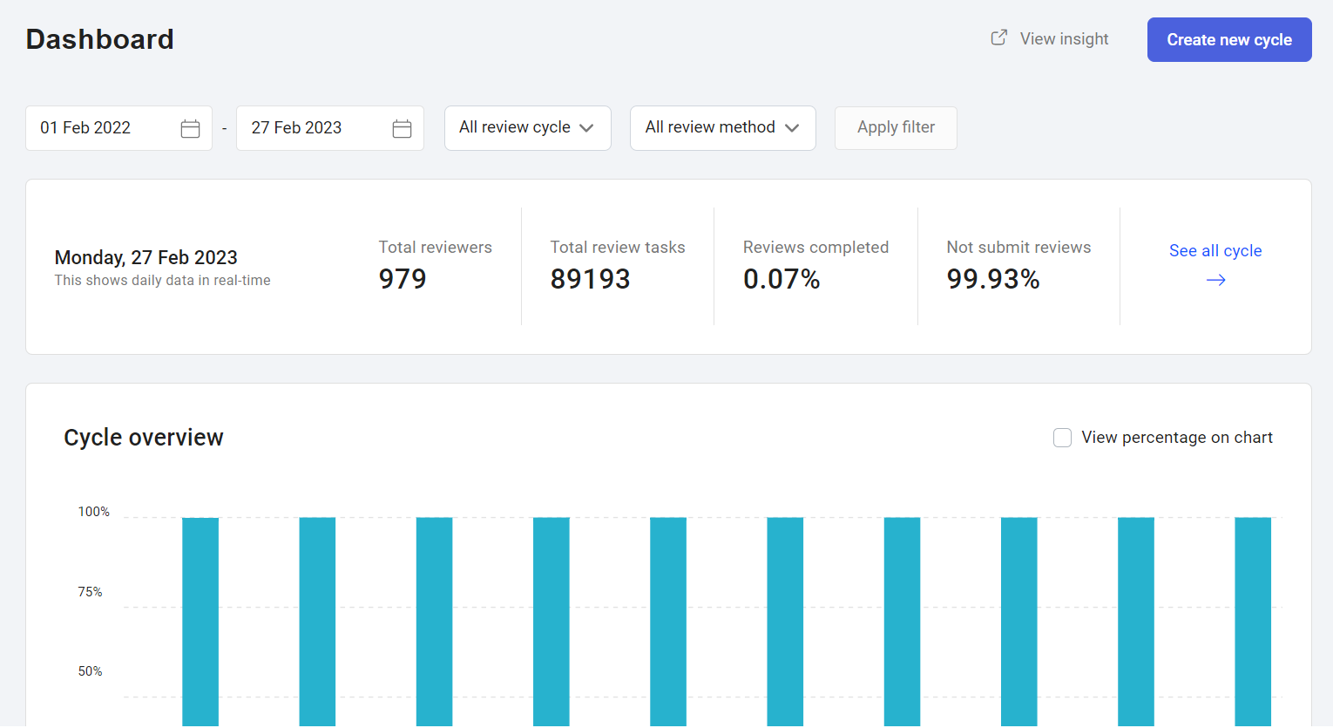
Task: Click Create new cycle button
Action: (1229, 39)
